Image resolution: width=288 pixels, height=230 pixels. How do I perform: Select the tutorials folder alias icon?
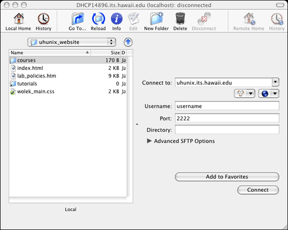tap(13, 84)
